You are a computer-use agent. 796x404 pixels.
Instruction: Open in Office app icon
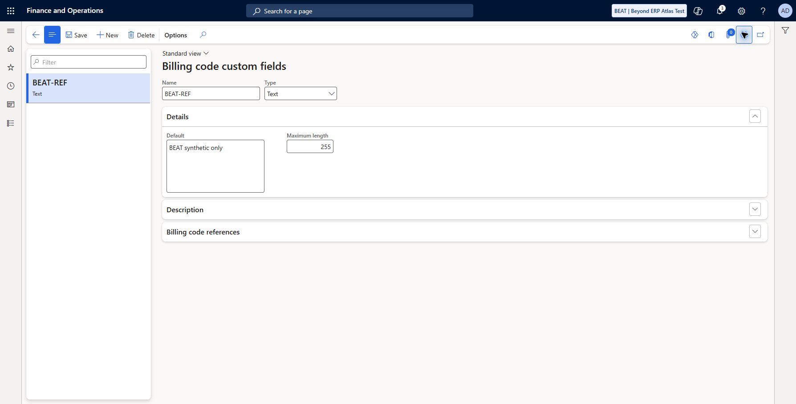[x=711, y=35]
